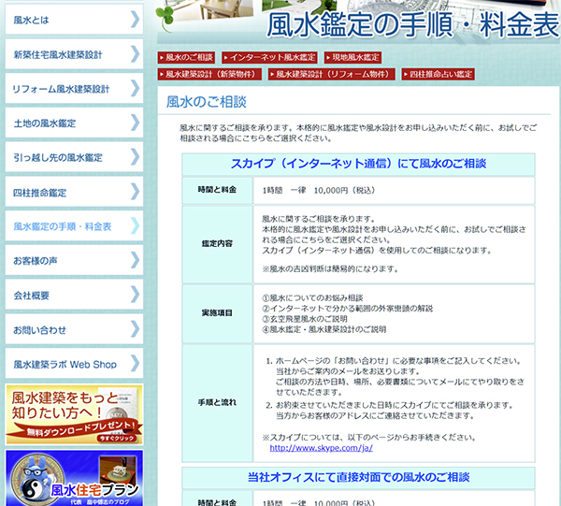The width and height of the screenshot is (561, 506).
Task: Click the arrow icon beside 会社概要
Action: 135,296
